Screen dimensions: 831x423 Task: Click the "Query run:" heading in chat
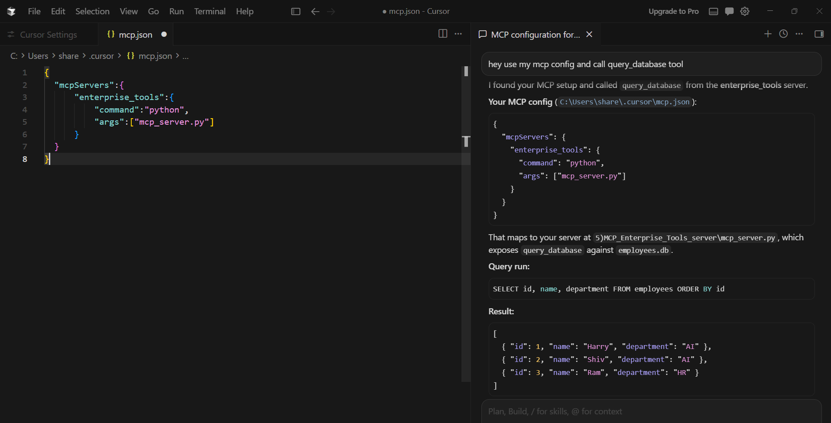[509, 267]
